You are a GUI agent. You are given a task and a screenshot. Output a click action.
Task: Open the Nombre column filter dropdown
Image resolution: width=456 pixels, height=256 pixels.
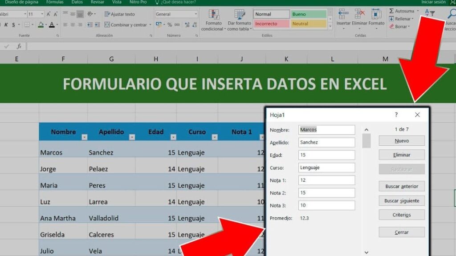pyautogui.click(x=85, y=137)
